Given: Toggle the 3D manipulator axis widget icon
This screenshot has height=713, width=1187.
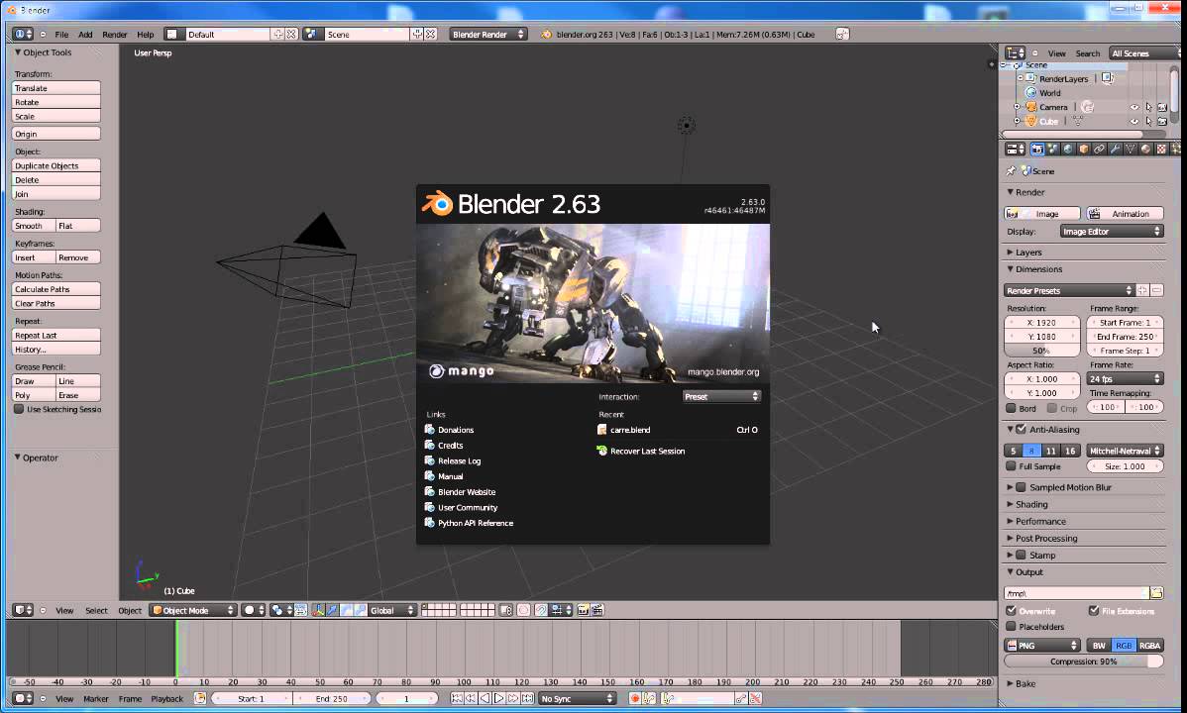Looking at the screenshot, I should 318,610.
